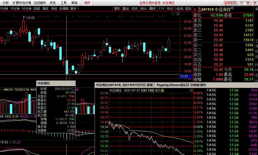This screenshot has width=258, height=155.
Task: Select the 买四 order row at 22.38
Action: tap(223, 60)
